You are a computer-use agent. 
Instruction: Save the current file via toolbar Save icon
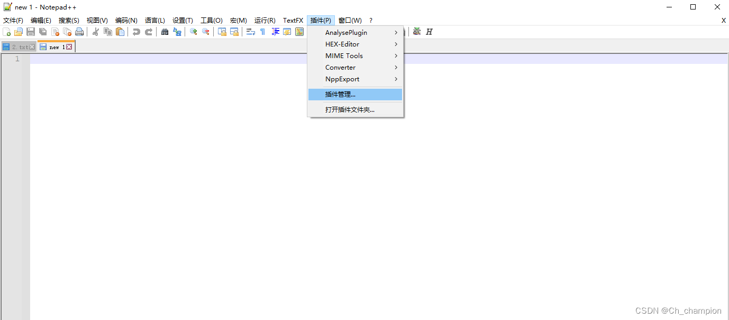pos(31,32)
